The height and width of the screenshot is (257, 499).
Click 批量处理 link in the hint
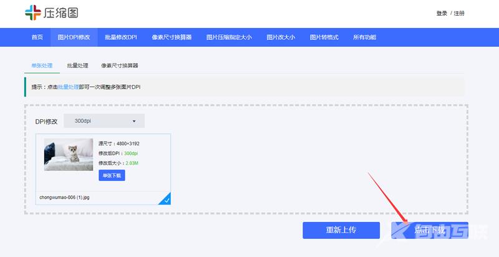(68, 87)
